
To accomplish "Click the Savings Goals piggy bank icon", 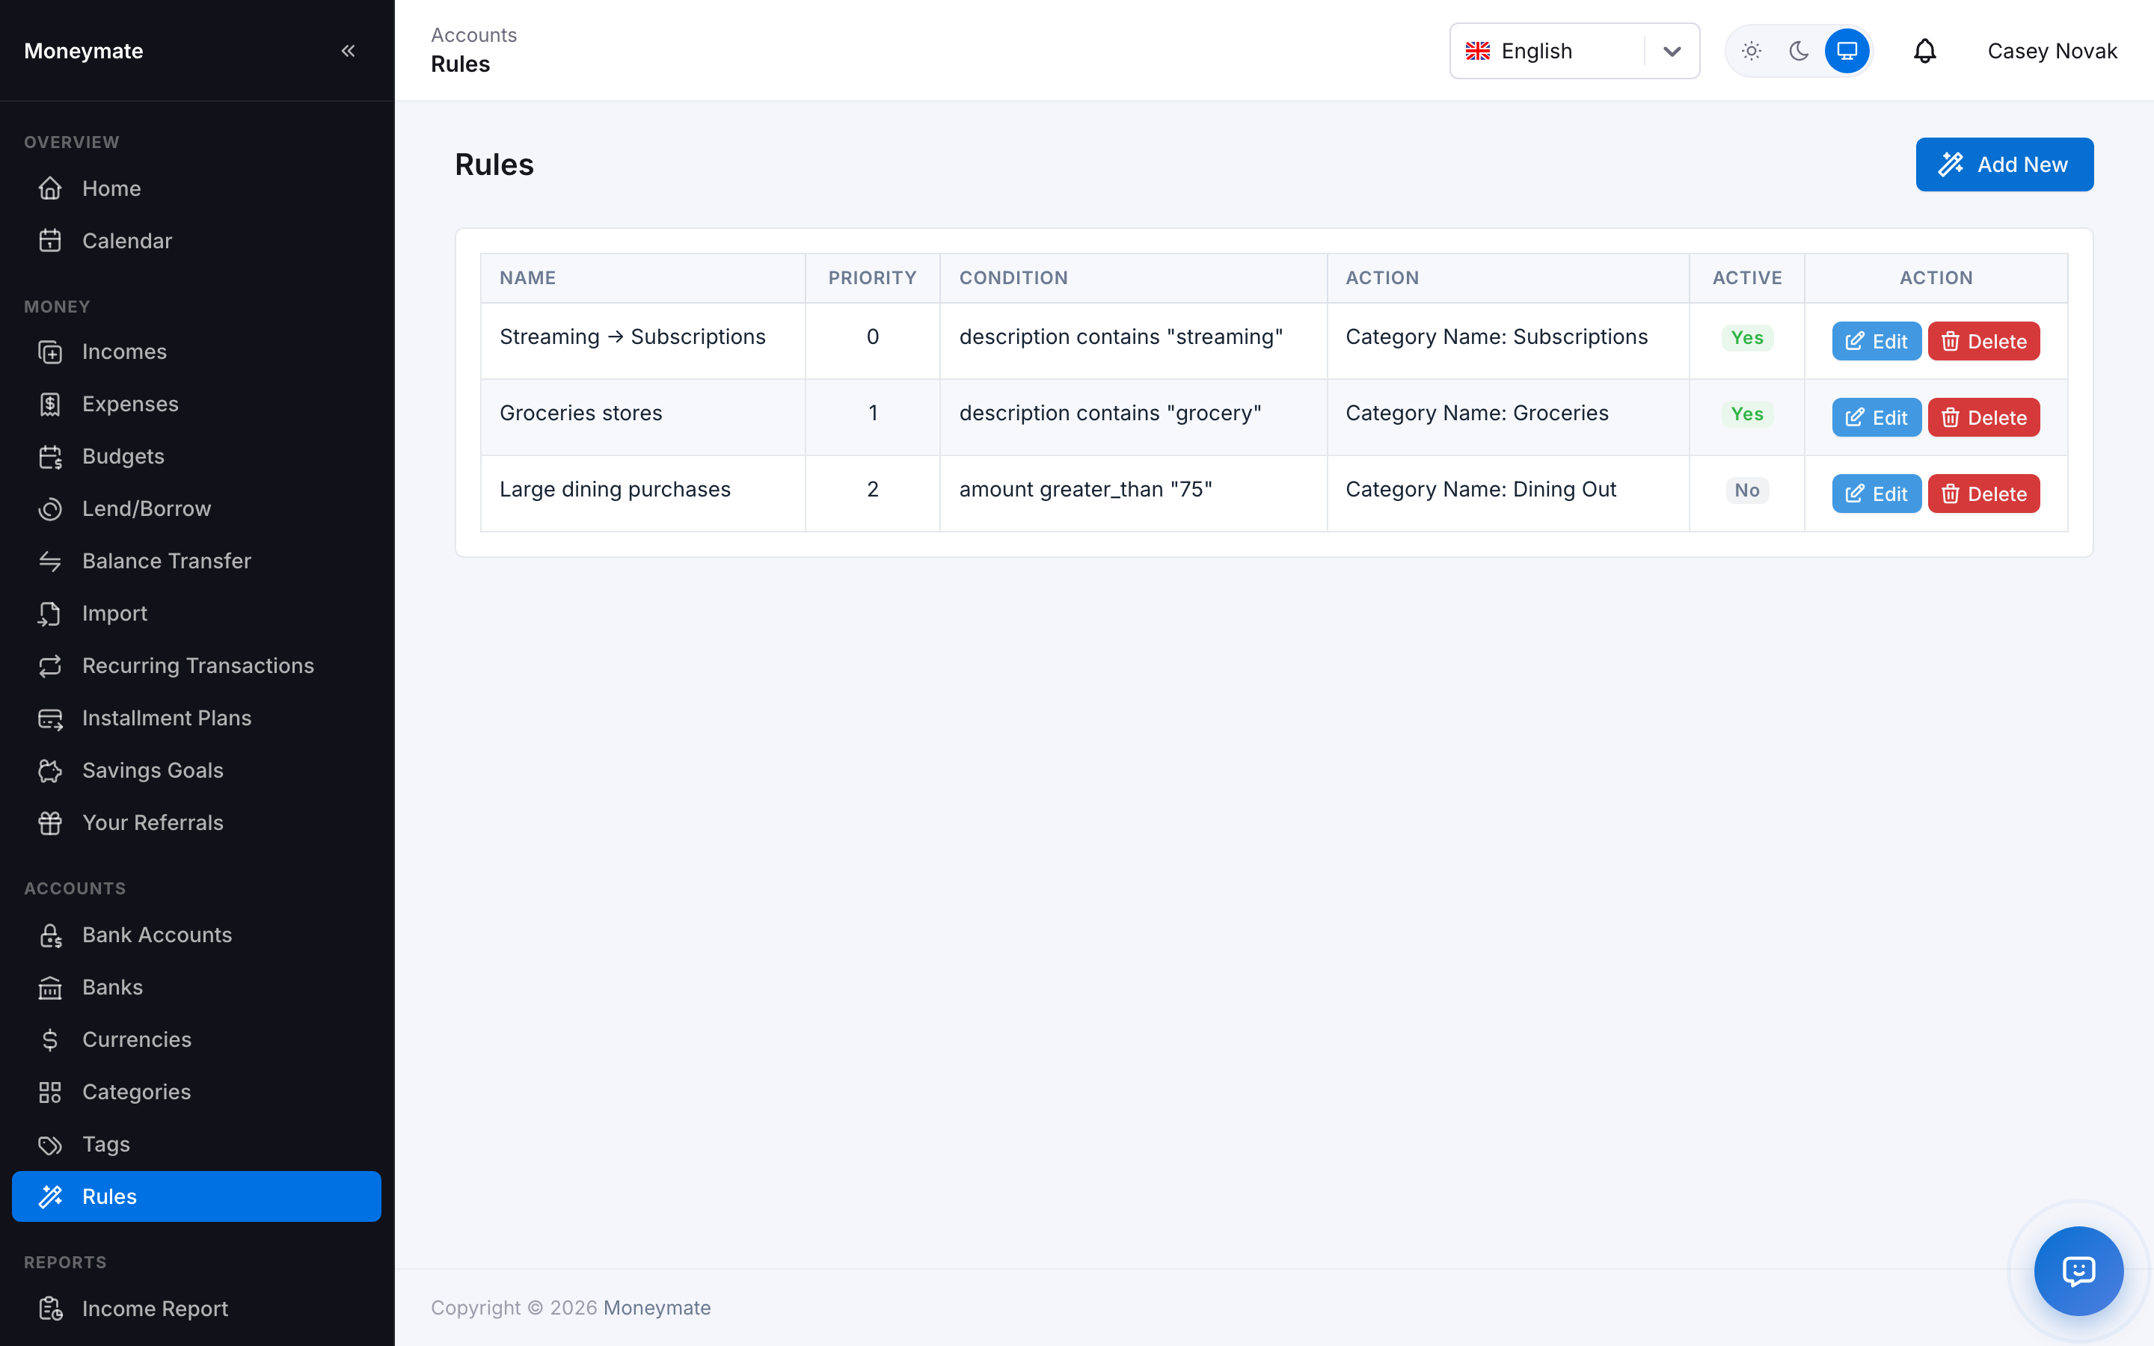I will [x=51, y=770].
